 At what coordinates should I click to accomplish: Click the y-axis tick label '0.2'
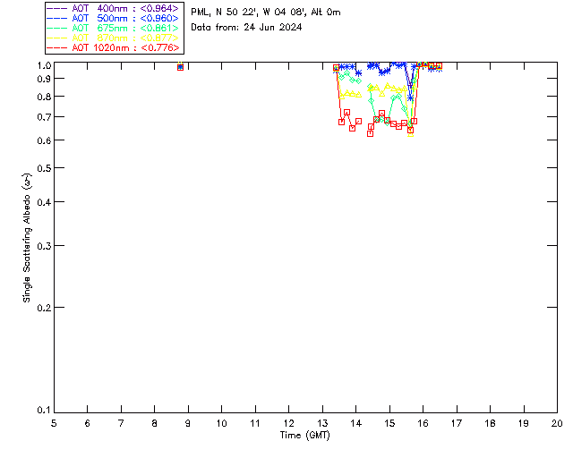(44, 308)
